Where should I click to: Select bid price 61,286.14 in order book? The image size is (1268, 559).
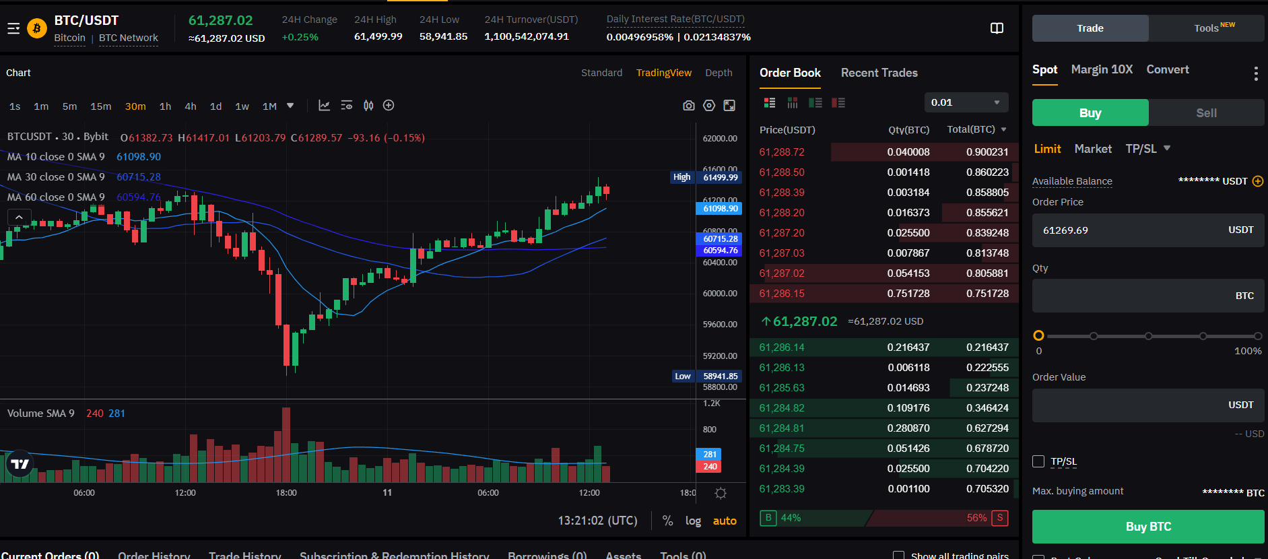coord(782,348)
